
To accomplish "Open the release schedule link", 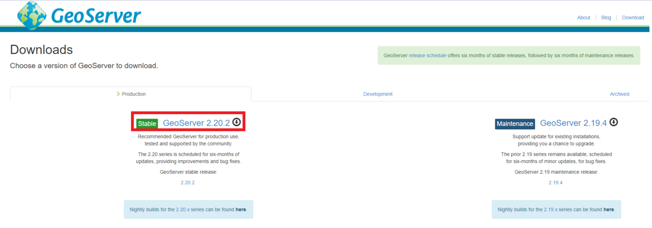I will 428,56.
